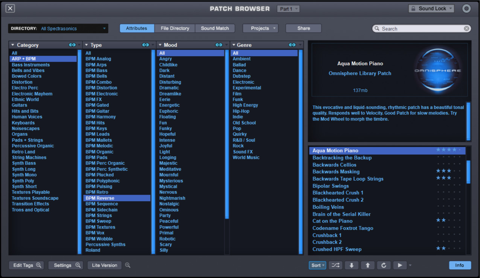Click the round power button top right
This screenshot has height=278, width=480.
[x=466, y=9]
